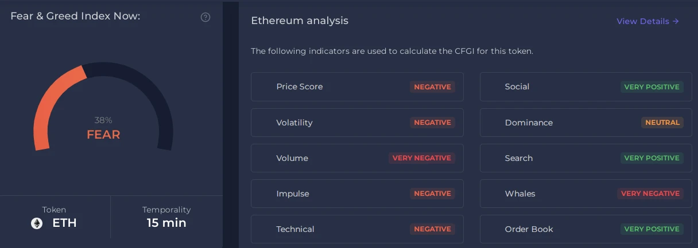Click the help question mark icon

click(205, 17)
